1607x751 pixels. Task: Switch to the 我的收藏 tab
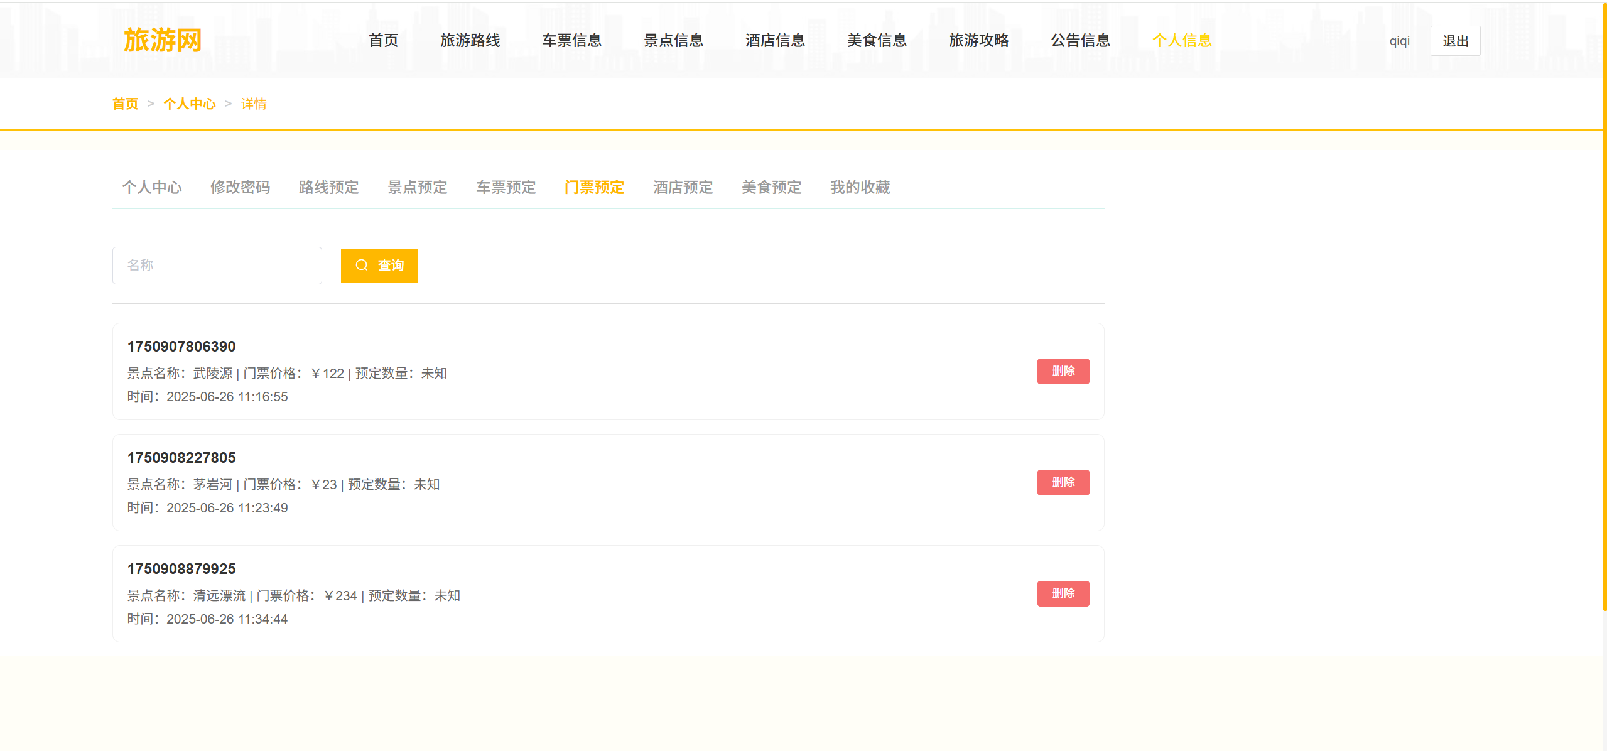click(x=860, y=187)
